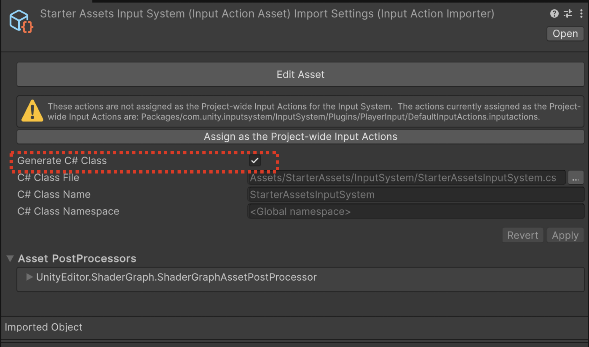
Task: Click the Input Action Asset icon
Action: click(x=21, y=21)
